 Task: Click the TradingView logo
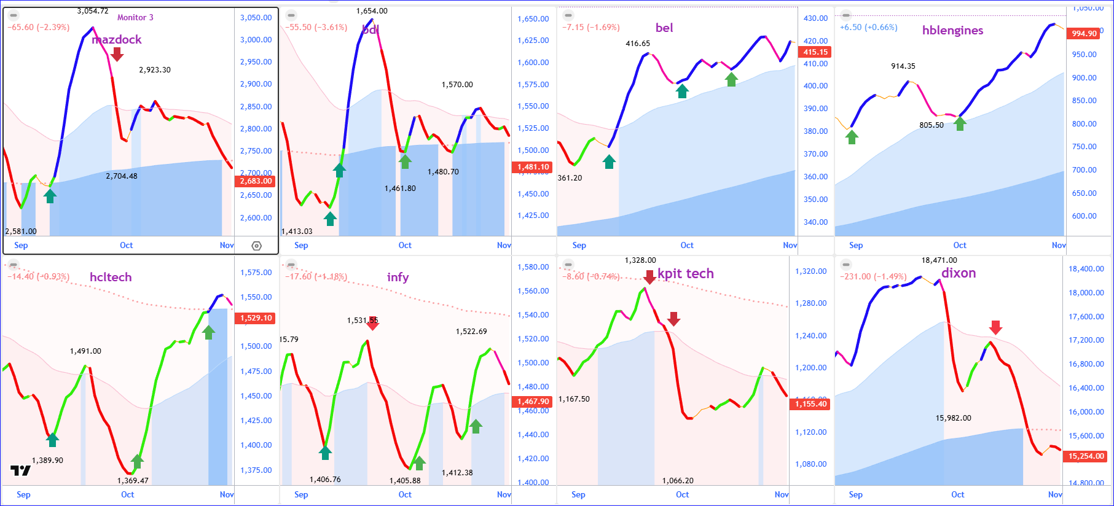(20, 470)
